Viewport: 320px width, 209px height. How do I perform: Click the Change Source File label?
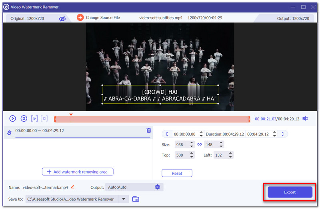pos(103,18)
